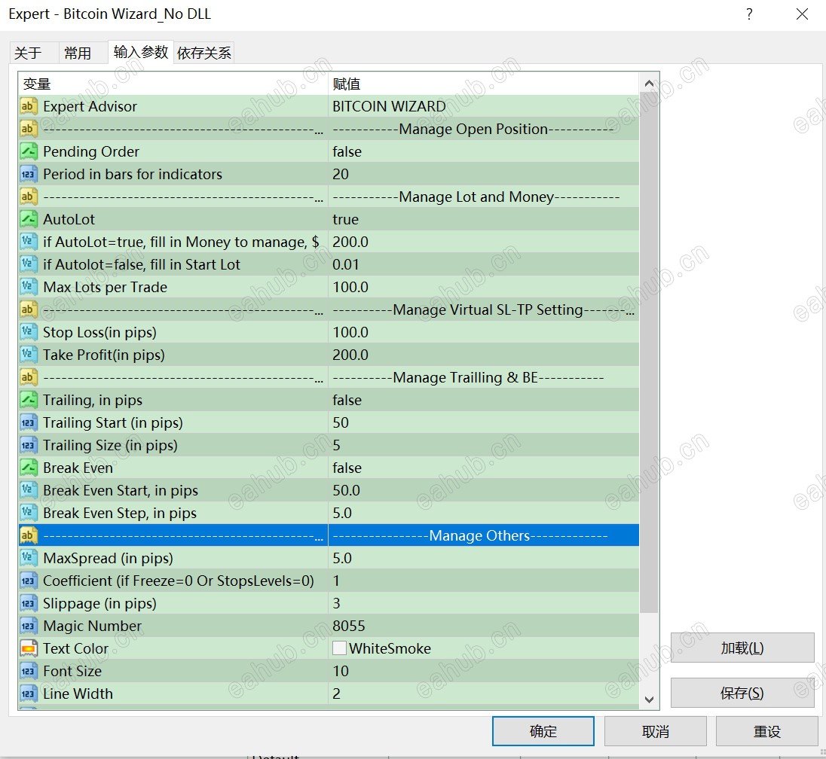Click the integer icon beside Trailing Start (in pips)
This screenshot has width=826, height=759.
click(x=29, y=423)
